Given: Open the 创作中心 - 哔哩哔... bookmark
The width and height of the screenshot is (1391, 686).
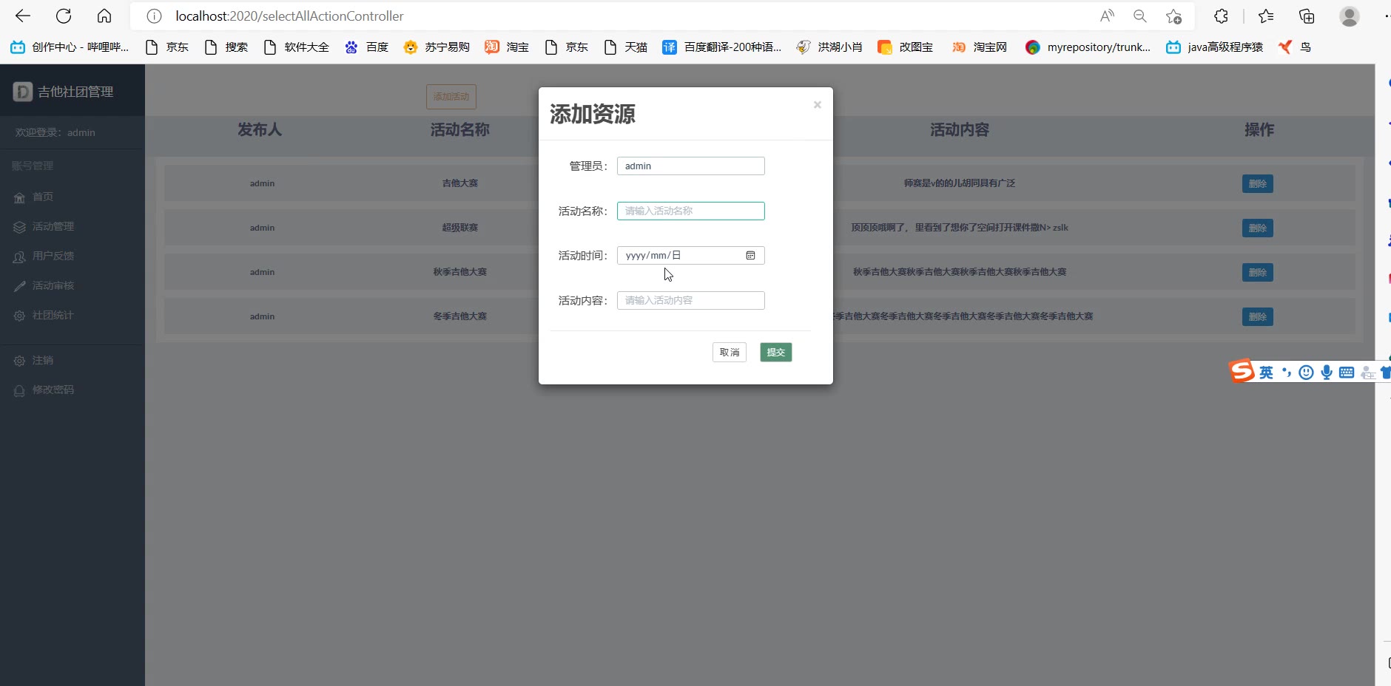Looking at the screenshot, I should (70, 47).
